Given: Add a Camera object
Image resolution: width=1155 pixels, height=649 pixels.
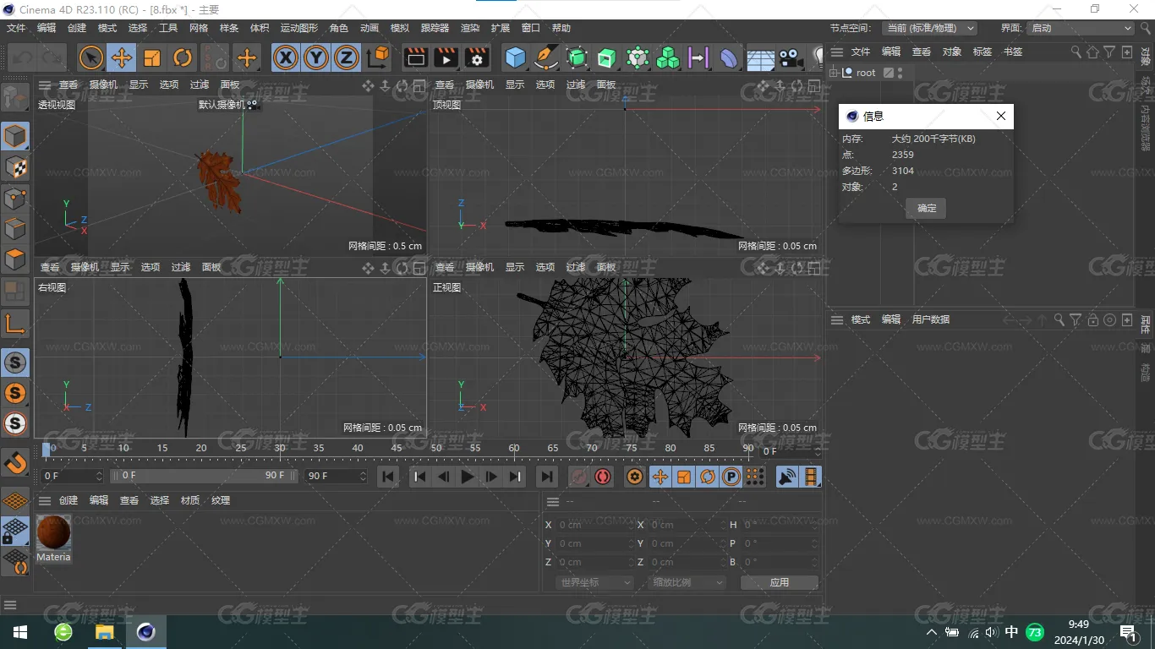Looking at the screenshot, I should [791, 57].
